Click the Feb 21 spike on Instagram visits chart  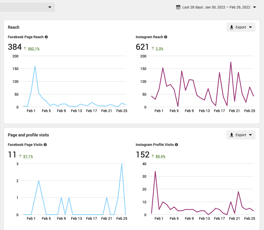click(x=238, y=192)
